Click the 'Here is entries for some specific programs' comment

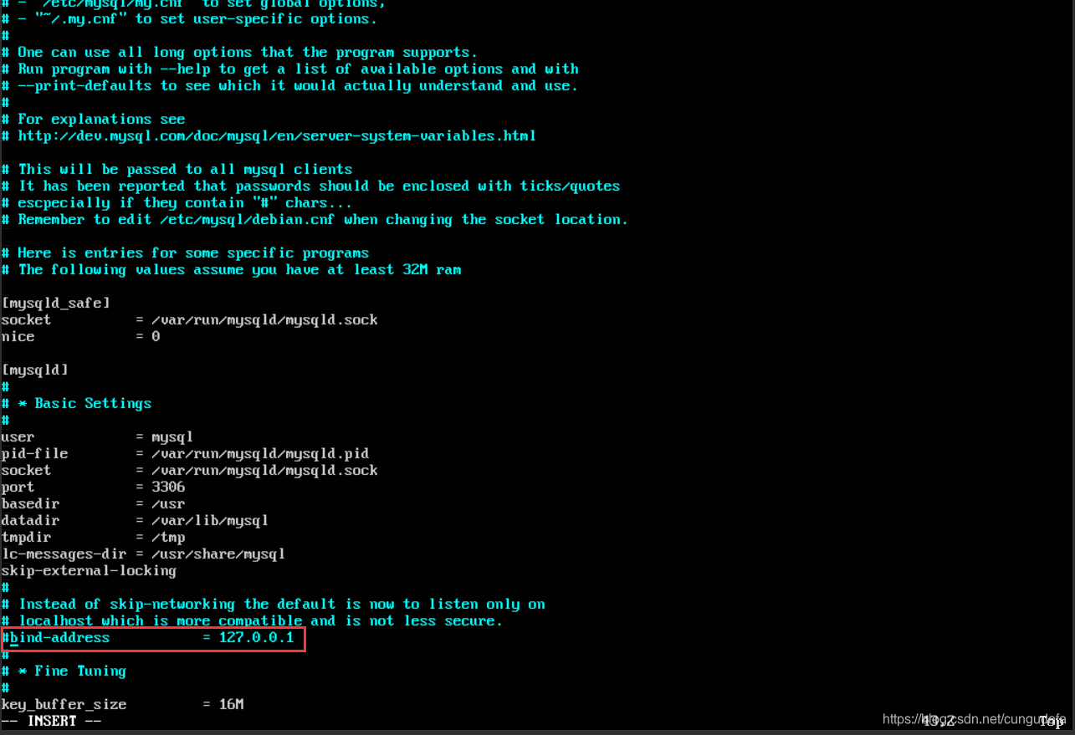186,253
